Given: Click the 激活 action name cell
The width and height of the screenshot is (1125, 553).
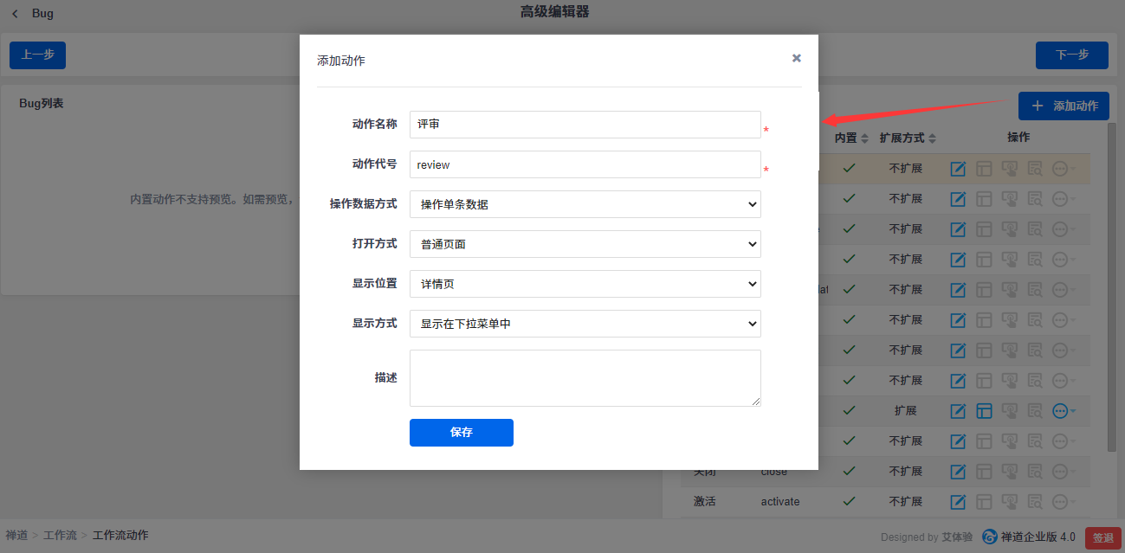Looking at the screenshot, I should coord(705,502).
